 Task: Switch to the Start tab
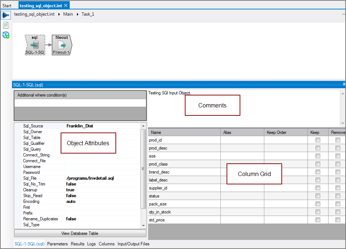(7, 5)
